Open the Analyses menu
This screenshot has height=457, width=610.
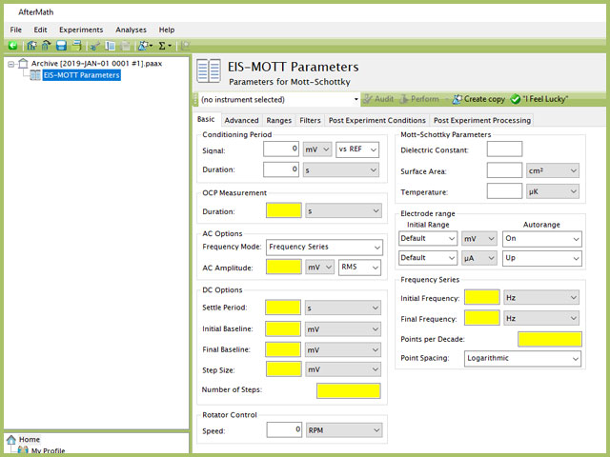pos(131,30)
